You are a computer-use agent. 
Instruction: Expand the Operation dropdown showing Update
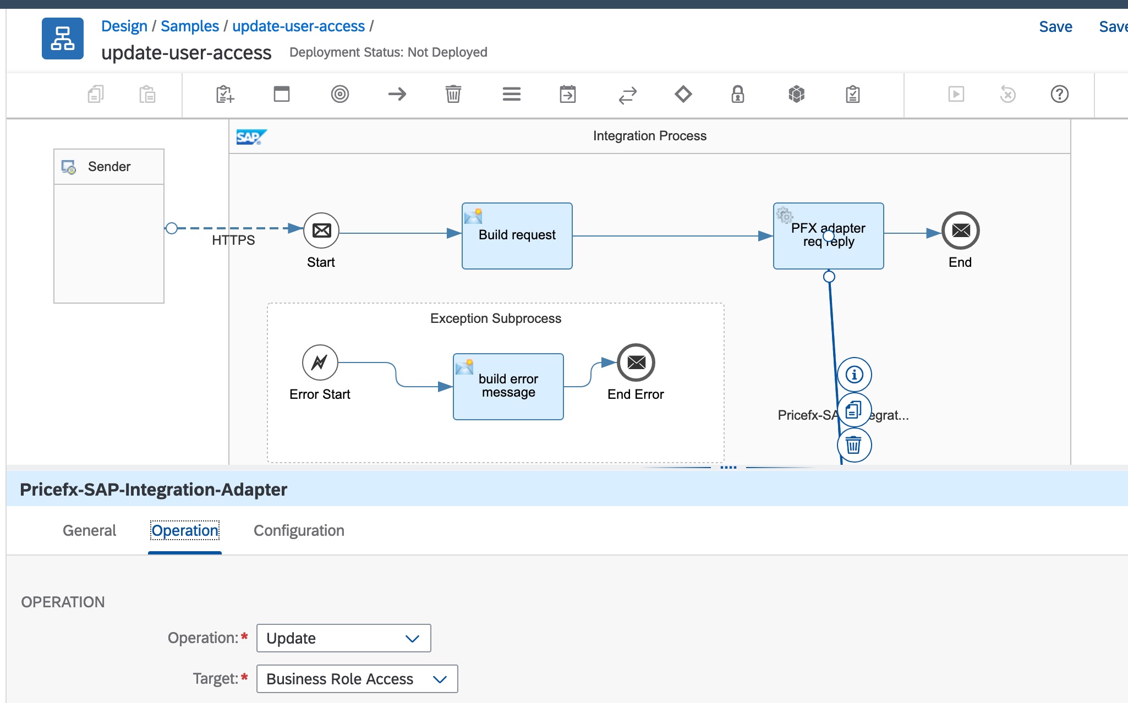(343, 638)
